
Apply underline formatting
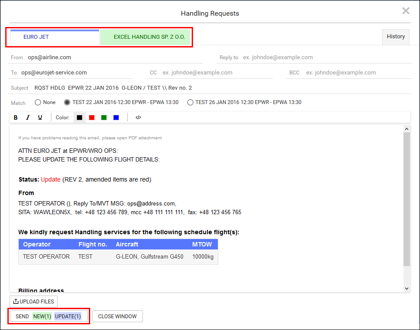40,118
